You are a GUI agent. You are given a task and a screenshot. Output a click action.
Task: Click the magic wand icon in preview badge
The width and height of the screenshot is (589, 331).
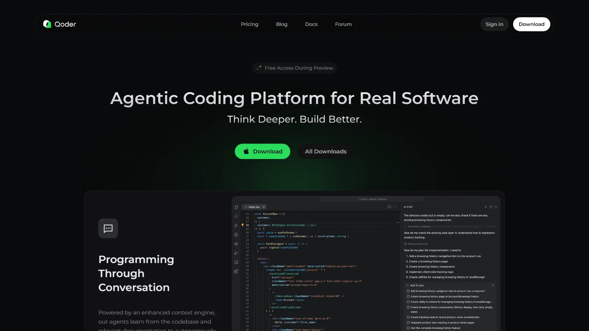[259, 68]
